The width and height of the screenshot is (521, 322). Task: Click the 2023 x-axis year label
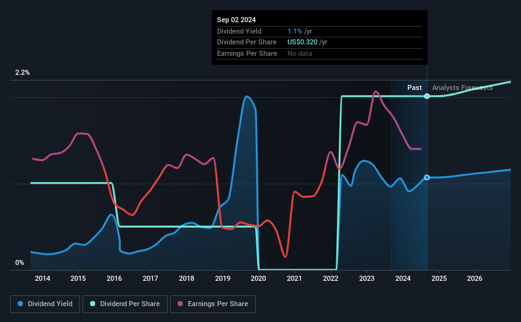367,278
